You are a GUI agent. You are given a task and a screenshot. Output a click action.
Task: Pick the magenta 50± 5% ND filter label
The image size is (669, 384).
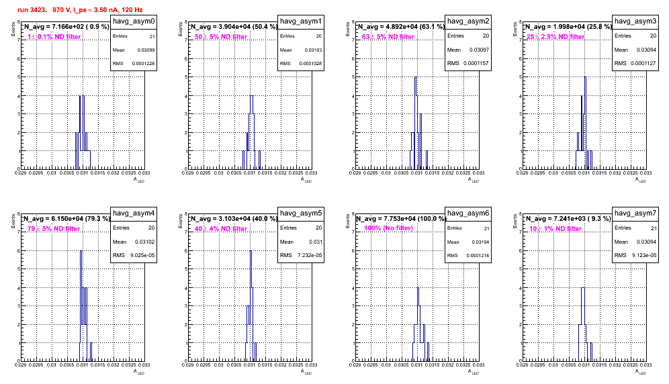(221, 37)
